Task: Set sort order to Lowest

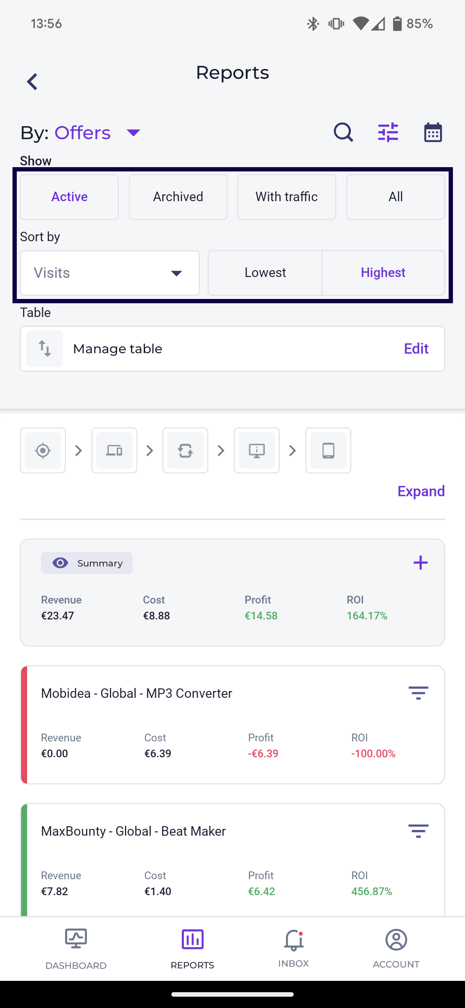Action: click(265, 273)
